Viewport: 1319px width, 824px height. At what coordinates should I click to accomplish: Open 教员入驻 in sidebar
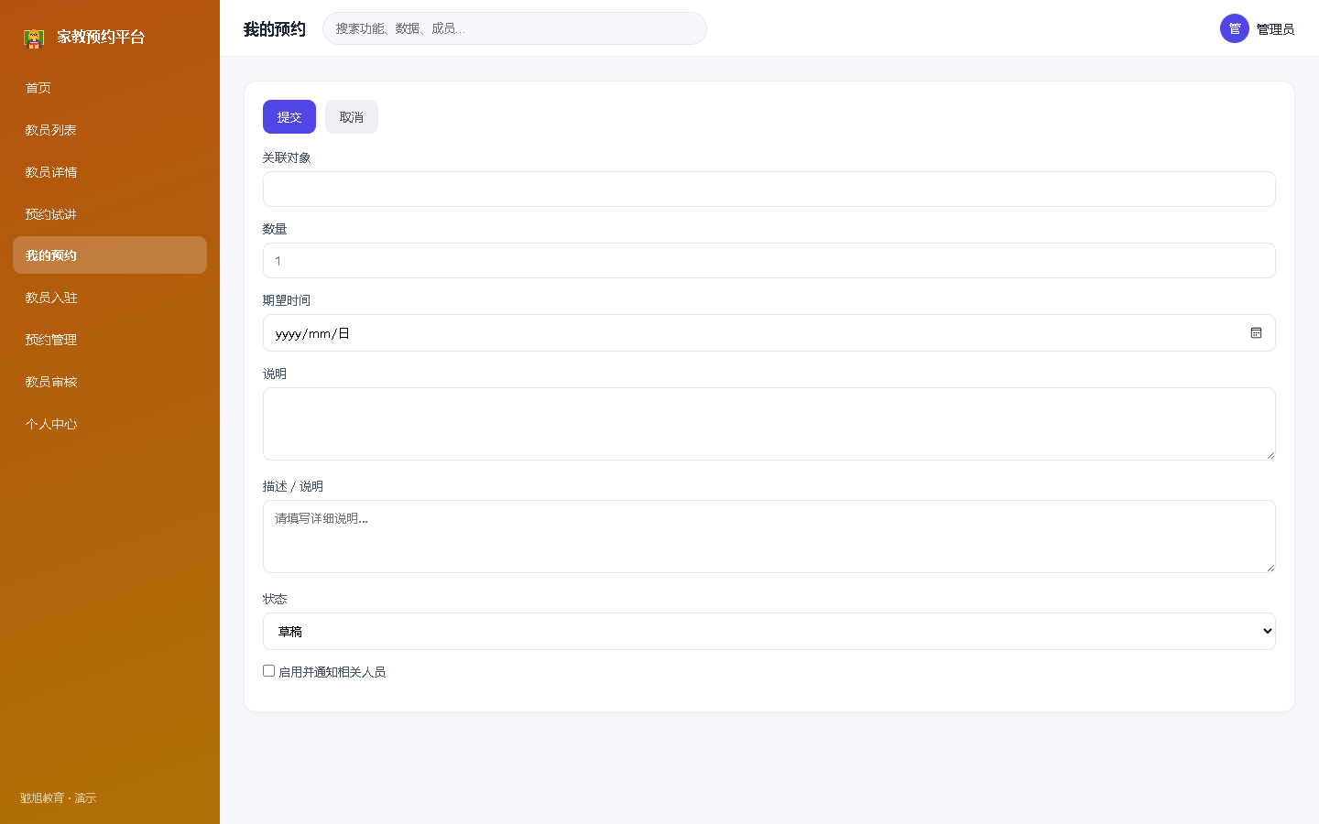[x=110, y=298]
